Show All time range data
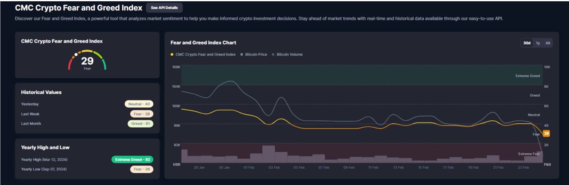Screen dimensions: 569x185 [547, 43]
